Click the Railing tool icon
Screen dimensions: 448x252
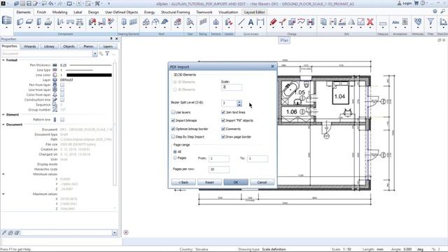(203, 22)
